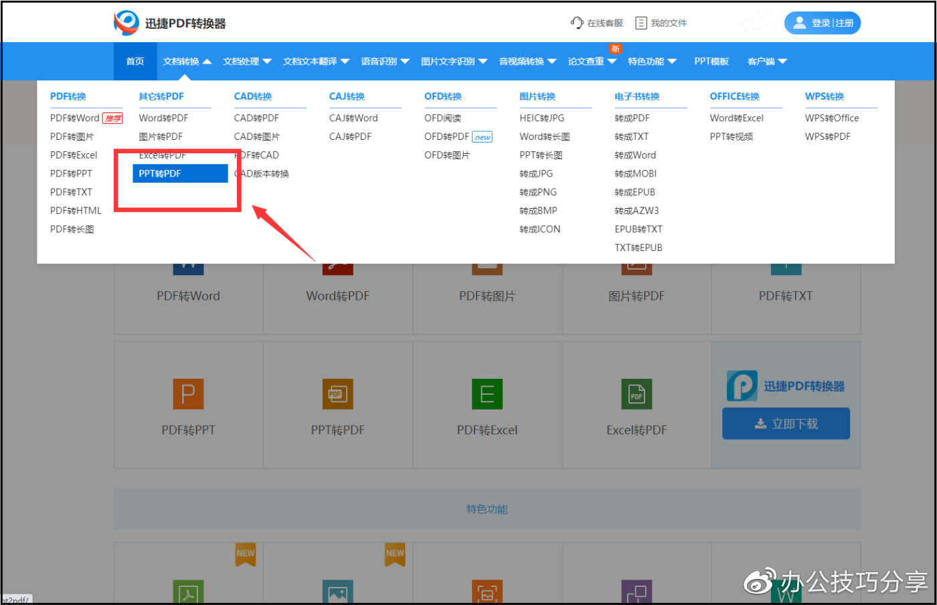Screen dimensions: 937x605
Task: Expand the 特色功能 dropdown
Action: click(x=652, y=61)
